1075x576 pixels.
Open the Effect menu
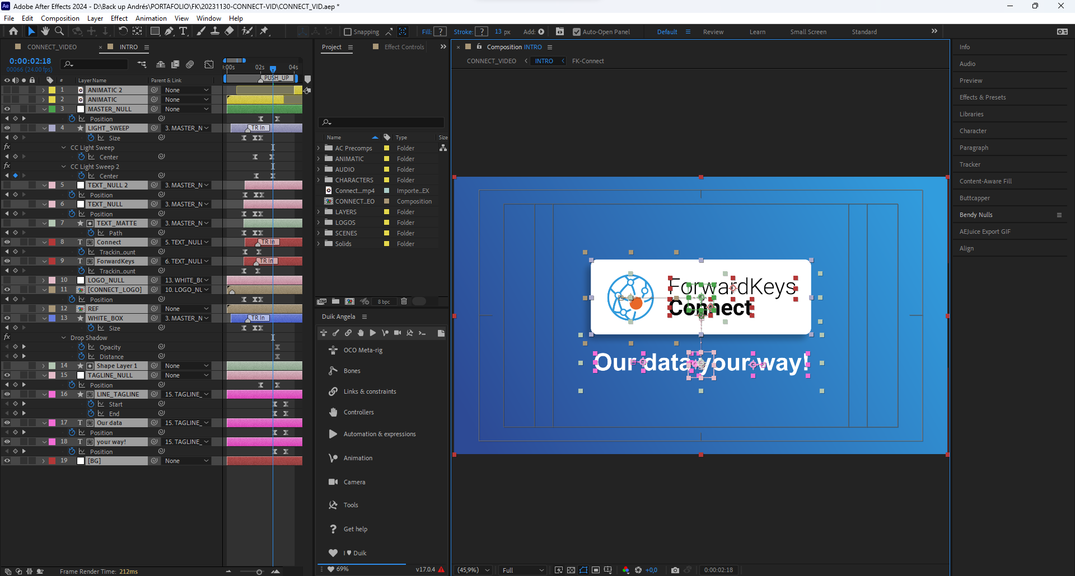[119, 18]
